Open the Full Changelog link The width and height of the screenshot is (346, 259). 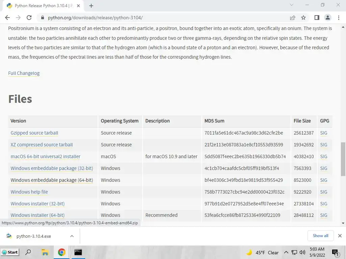tap(24, 73)
